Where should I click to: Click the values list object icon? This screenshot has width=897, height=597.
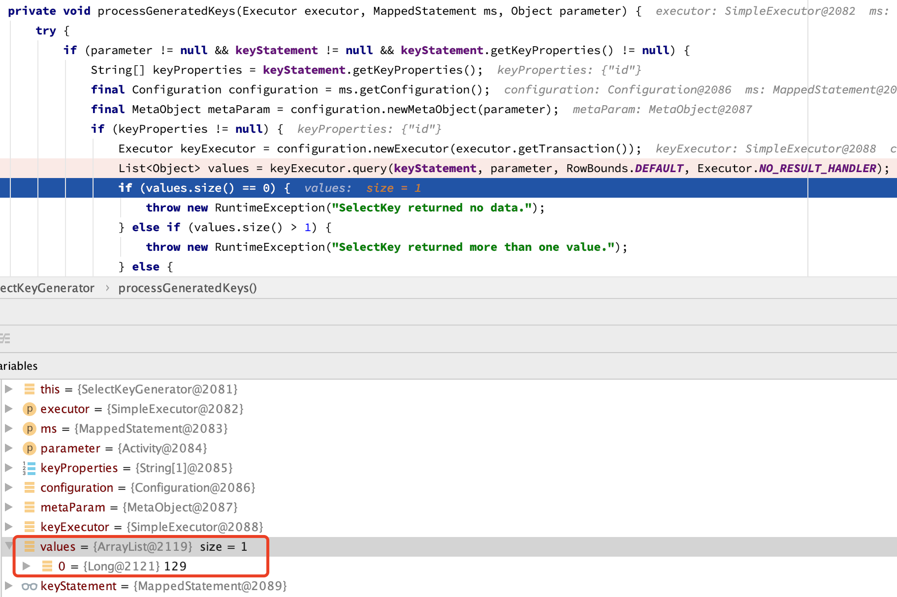click(30, 546)
